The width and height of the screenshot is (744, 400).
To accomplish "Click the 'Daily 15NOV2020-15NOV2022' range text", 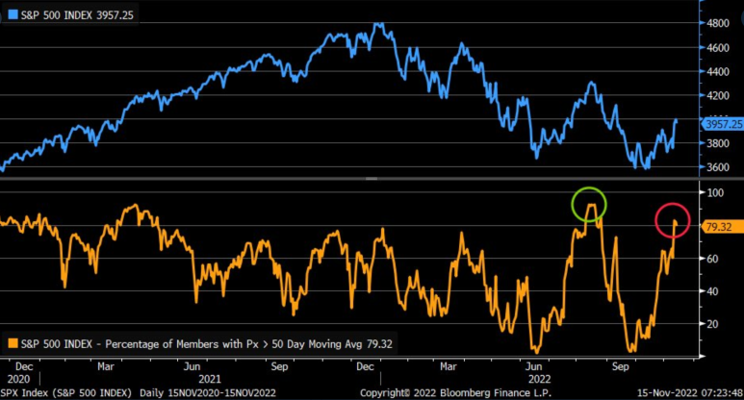I will point(208,393).
